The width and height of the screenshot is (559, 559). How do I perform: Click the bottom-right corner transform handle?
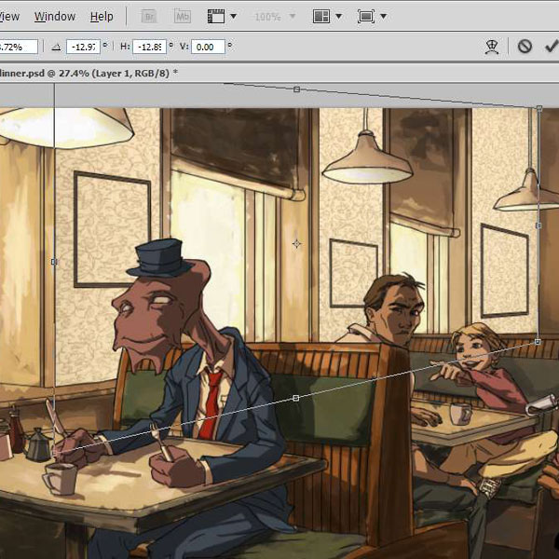pos(538,342)
